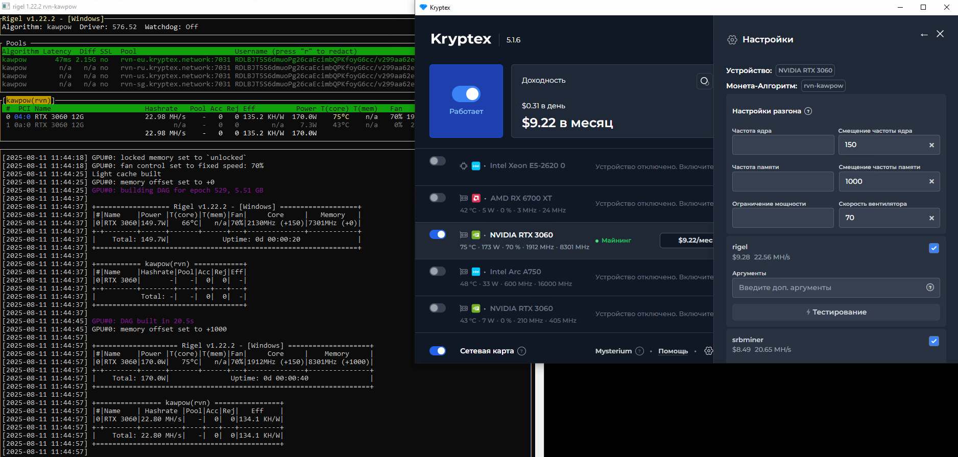Screen dimensions: 958x457
Task: Enable the AMD RX 6700 XT device
Action: pos(438,198)
